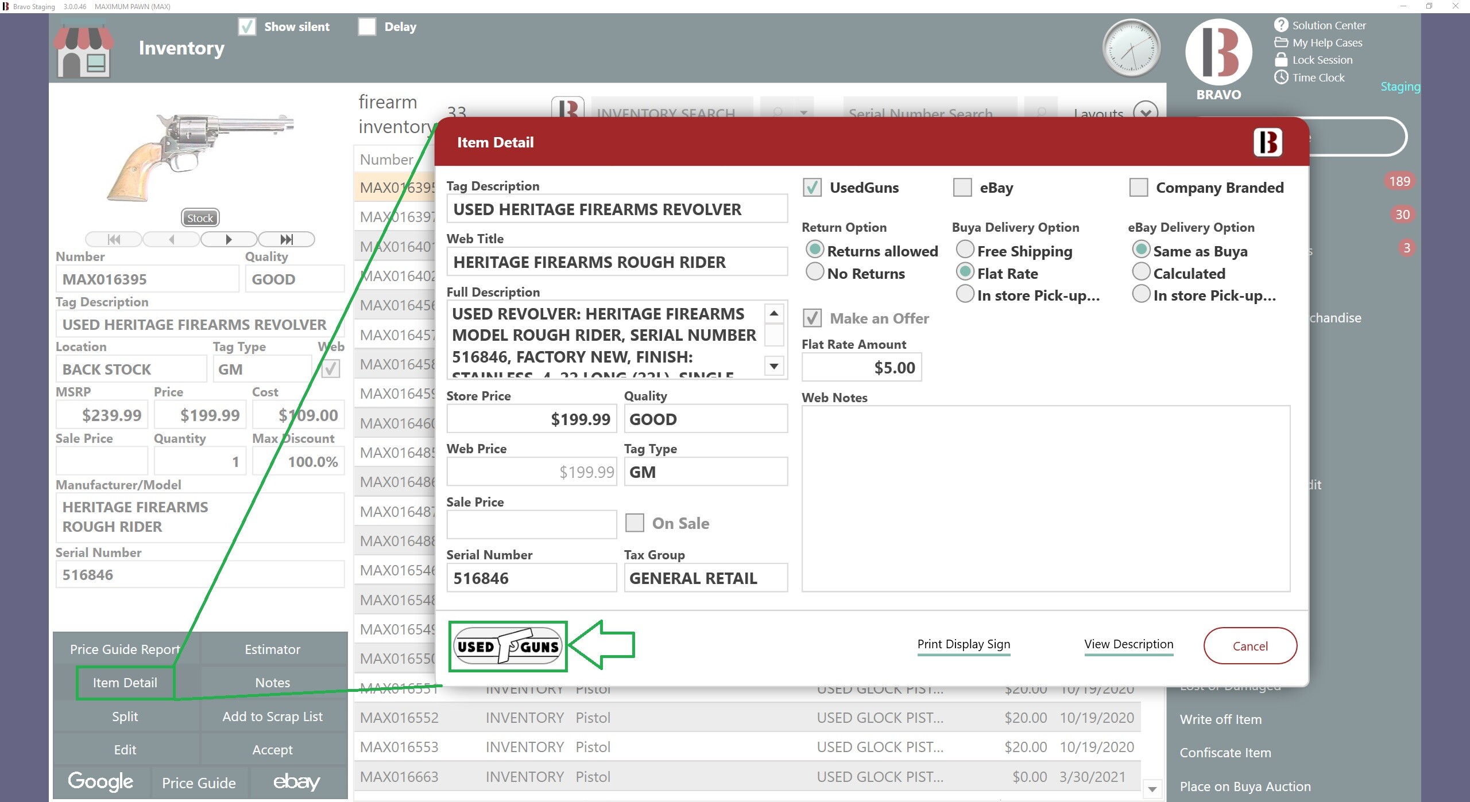The image size is (1470, 802).
Task: Select Calculated eBay delivery option
Action: pyautogui.click(x=1141, y=272)
